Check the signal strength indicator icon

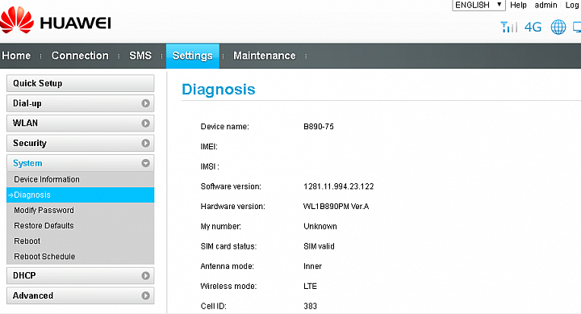[508, 27]
